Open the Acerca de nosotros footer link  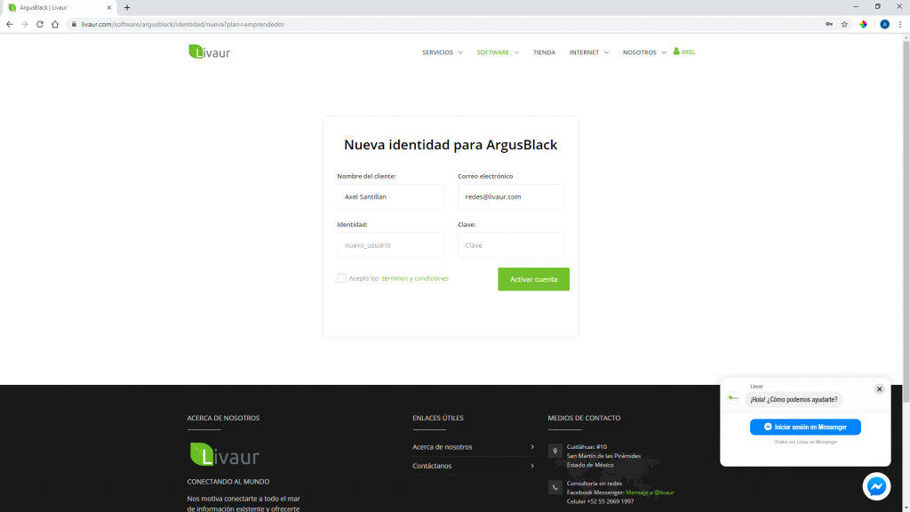(x=473, y=447)
